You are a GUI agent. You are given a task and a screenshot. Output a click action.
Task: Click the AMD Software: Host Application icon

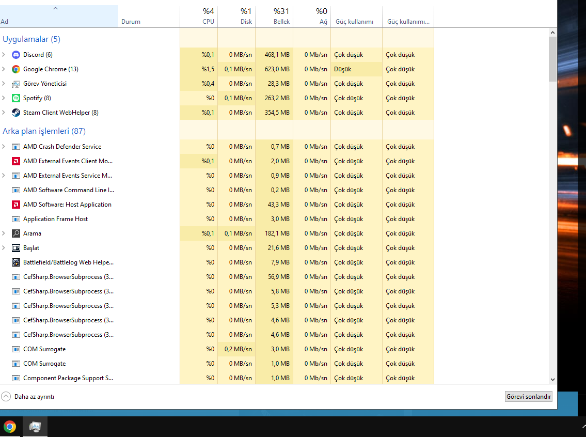point(15,205)
